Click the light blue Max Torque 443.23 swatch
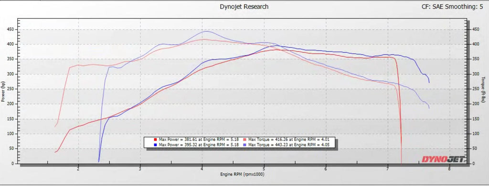 click(x=245, y=145)
